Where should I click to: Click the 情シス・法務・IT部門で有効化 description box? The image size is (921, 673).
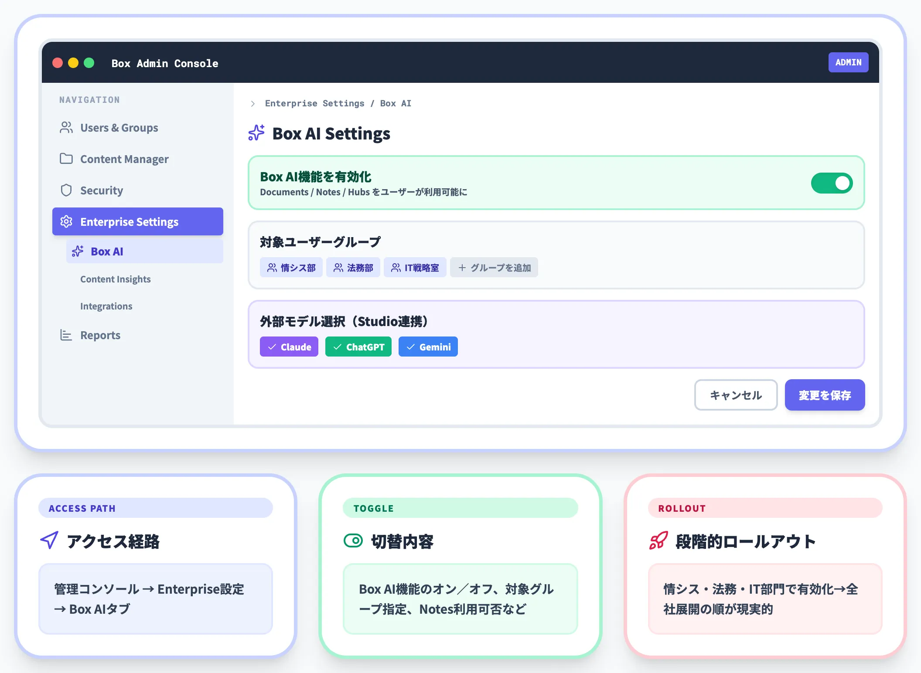(765, 599)
